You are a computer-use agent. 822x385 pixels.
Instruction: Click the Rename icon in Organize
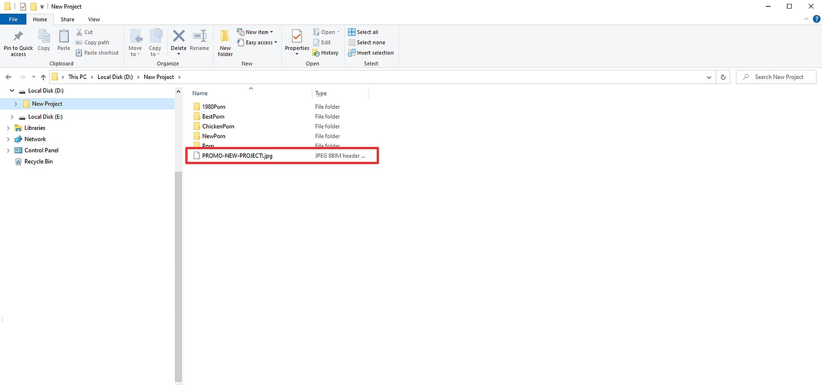click(200, 36)
